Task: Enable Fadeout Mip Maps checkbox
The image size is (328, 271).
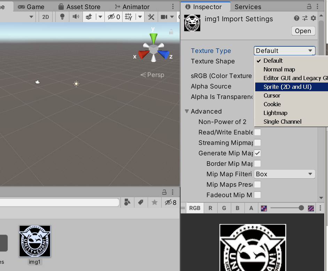Action: pyautogui.click(x=258, y=195)
